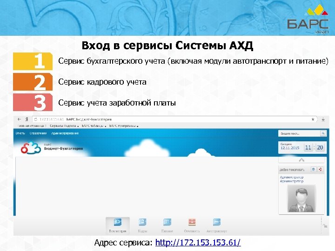Click Сервис учета заработной платы text
The width and height of the screenshot is (335, 251).
tap(117, 103)
